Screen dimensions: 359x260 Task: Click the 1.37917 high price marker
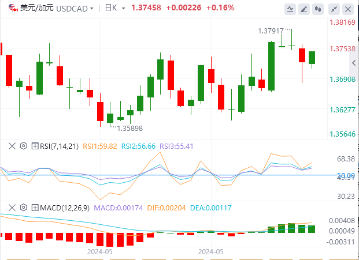pyautogui.click(x=271, y=31)
